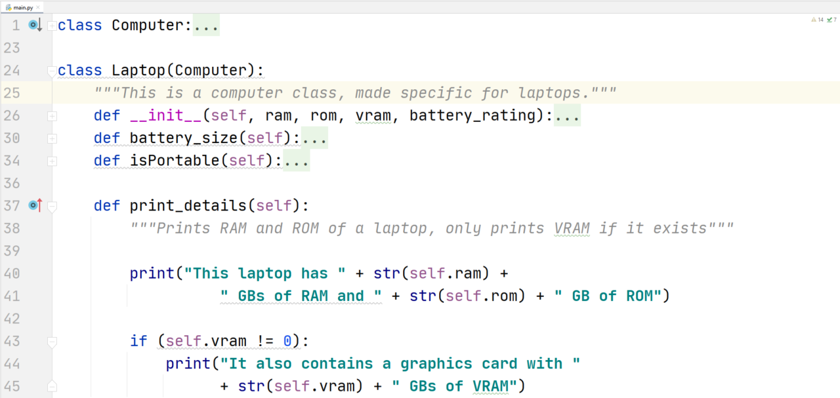
Task: Click the Python file icon on main.py tab
Action: [x=8, y=7]
